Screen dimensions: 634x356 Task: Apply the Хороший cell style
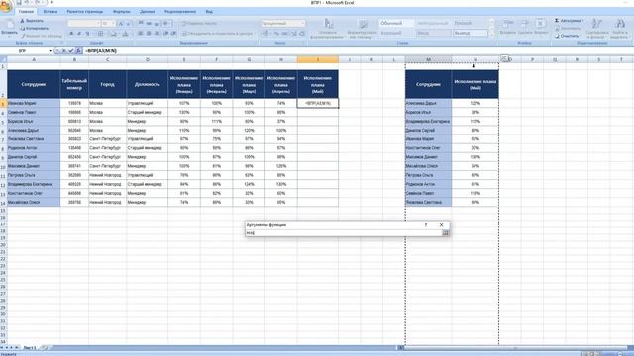(x=396, y=33)
